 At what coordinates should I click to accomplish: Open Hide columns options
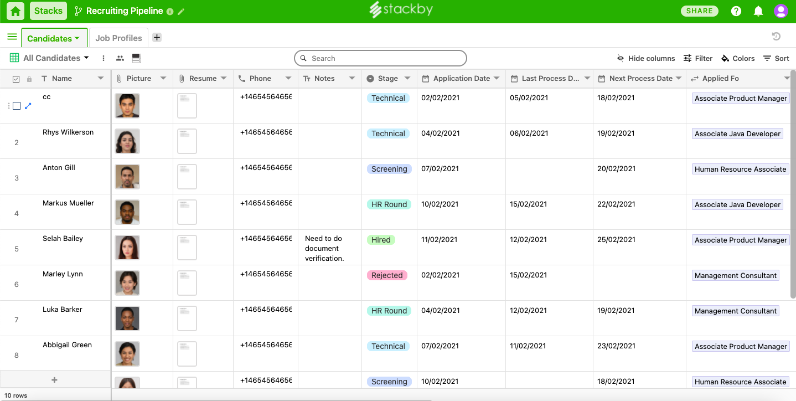click(646, 58)
